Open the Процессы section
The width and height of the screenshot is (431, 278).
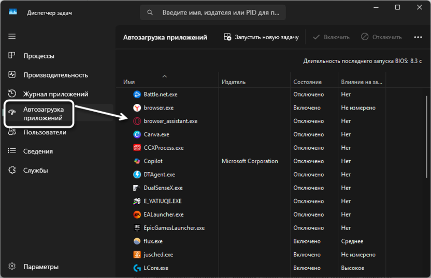(38, 56)
